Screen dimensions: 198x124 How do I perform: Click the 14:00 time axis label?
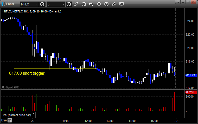pyautogui.click(x=132, y=121)
